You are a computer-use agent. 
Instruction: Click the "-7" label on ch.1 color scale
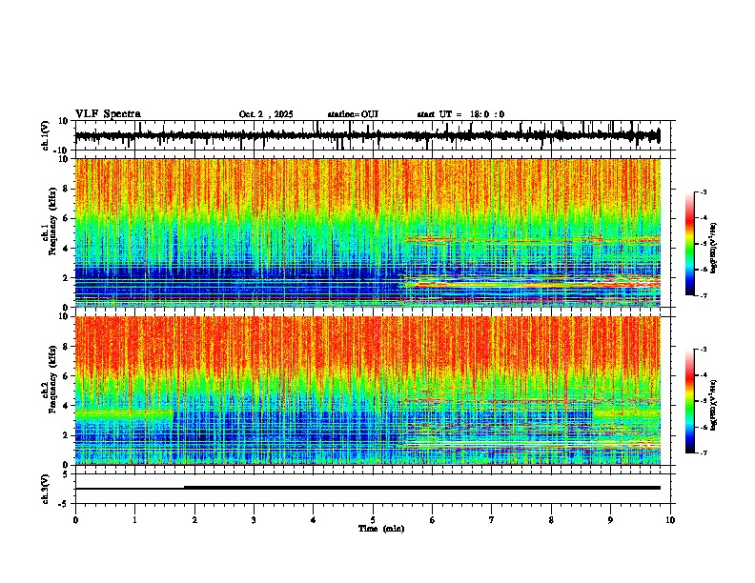(703, 295)
